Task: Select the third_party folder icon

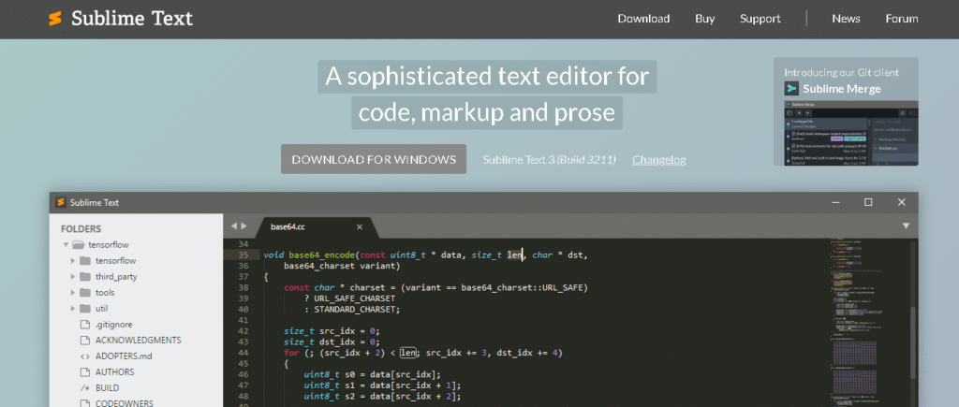Action: click(x=85, y=277)
